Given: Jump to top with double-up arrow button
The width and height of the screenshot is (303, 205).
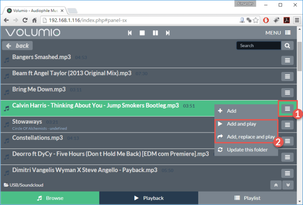Looking at the screenshot, I should click(276, 185).
